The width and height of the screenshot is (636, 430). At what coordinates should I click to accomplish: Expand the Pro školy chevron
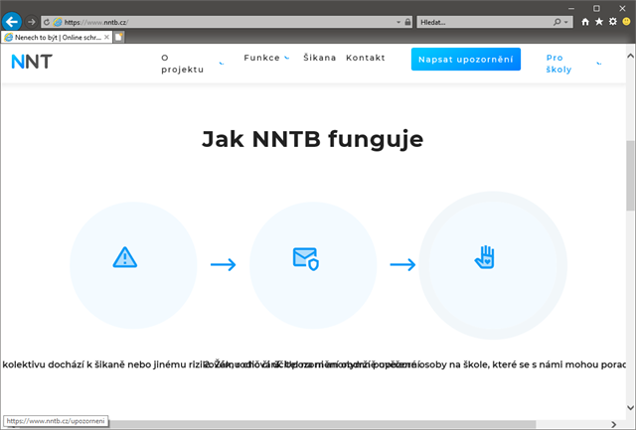(x=599, y=64)
